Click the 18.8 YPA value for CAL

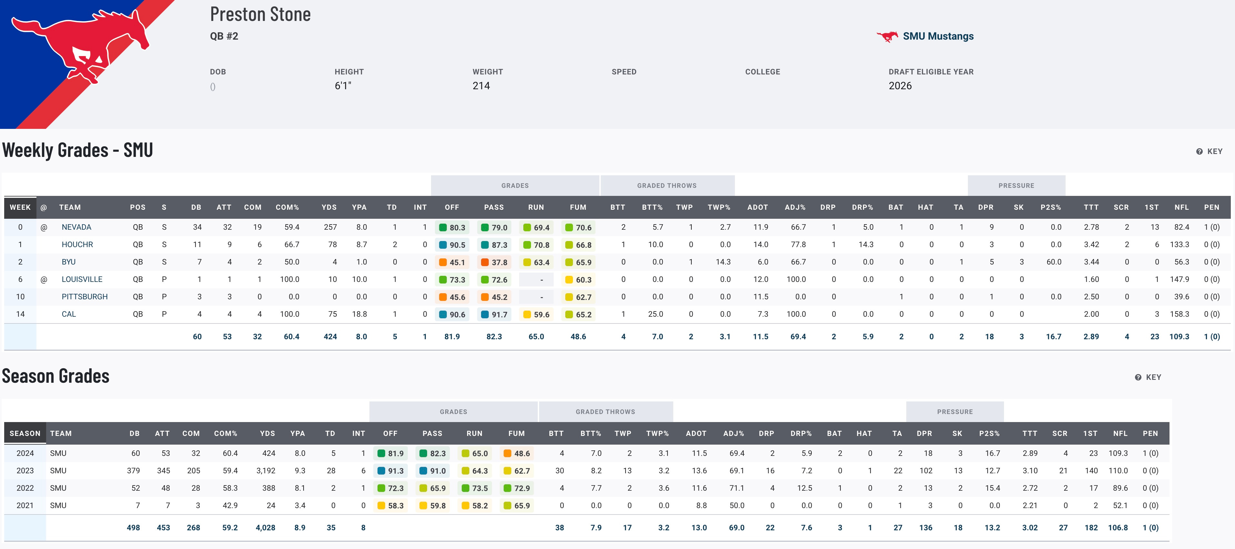tap(360, 314)
